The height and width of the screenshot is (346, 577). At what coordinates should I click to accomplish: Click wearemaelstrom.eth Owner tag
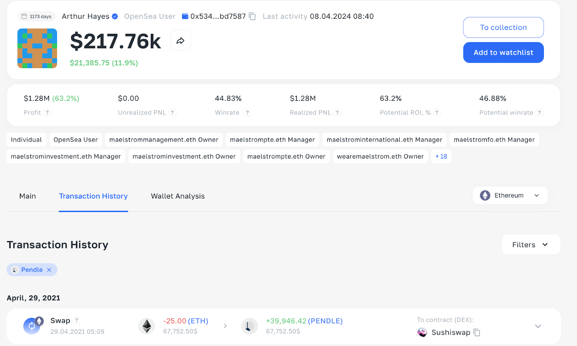pos(380,156)
